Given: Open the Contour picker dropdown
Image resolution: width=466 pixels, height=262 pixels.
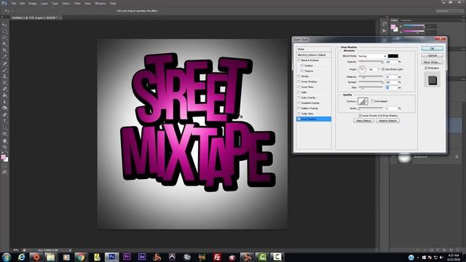Looking at the screenshot, I should (x=366, y=102).
